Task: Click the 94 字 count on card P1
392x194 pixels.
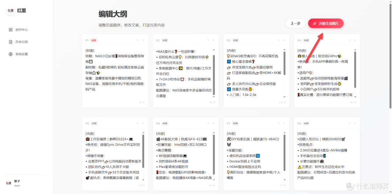Action: 142,102
